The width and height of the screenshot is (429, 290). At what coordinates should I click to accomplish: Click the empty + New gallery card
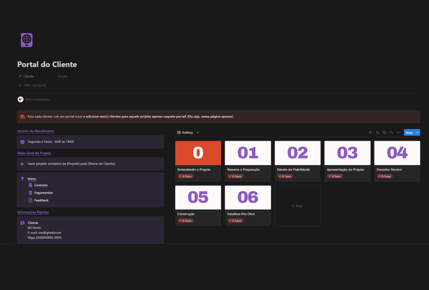(x=297, y=205)
